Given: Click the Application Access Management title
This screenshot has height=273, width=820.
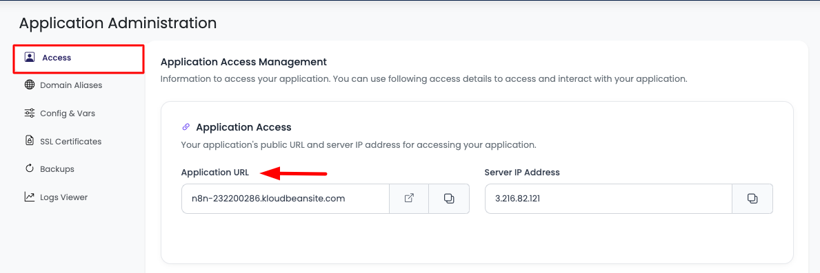Looking at the screenshot, I should coord(243,62).
